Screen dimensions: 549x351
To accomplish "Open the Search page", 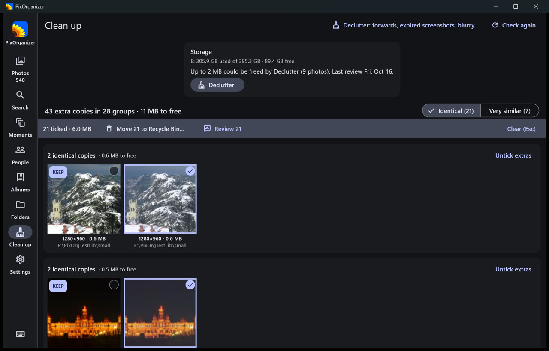I will click(x=20, y=101).
